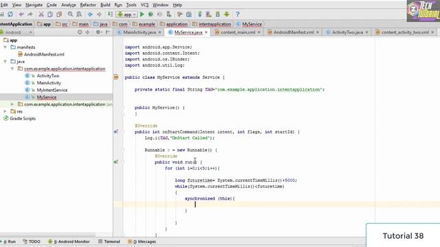
Task: Start debugging with the bug icon
Action: click(x=151, y=14)
